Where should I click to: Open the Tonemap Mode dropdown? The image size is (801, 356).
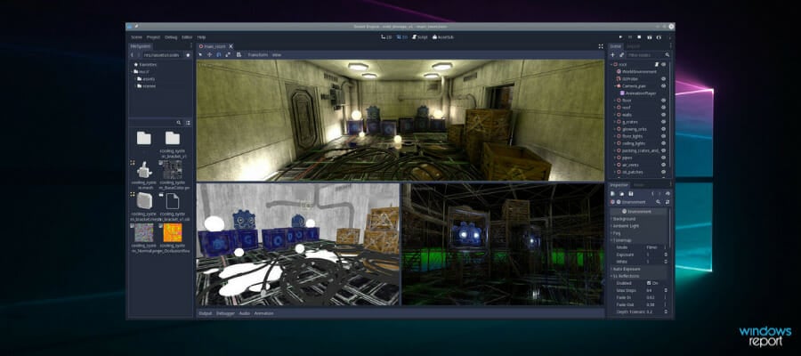[657, 247]
